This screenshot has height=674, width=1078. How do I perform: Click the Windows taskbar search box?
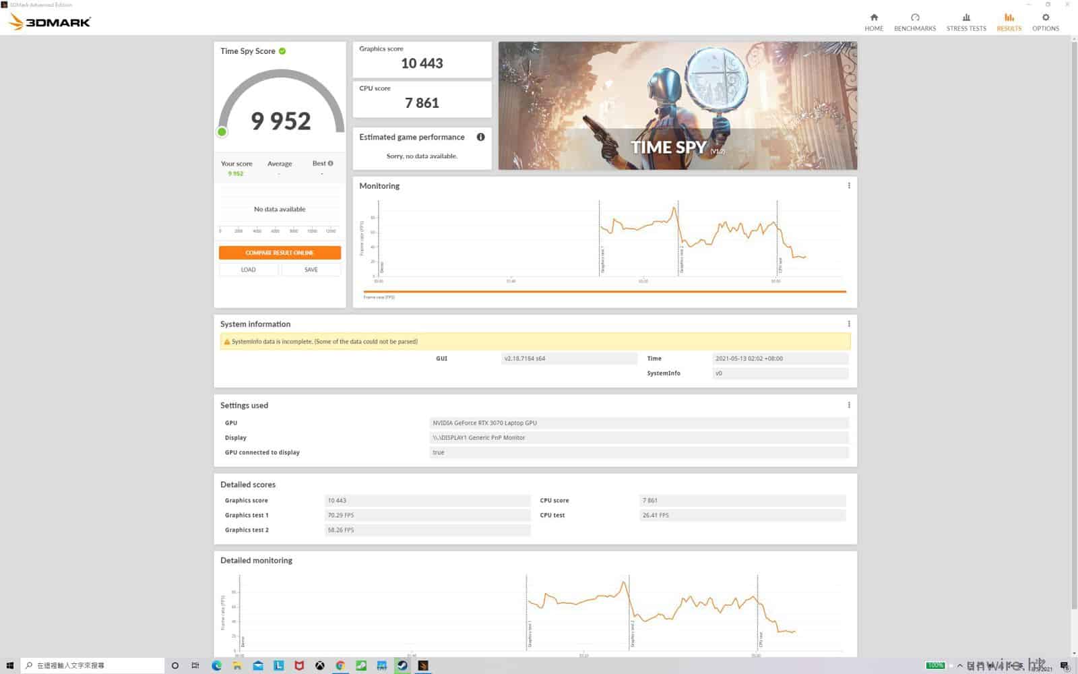click(93, 665)
